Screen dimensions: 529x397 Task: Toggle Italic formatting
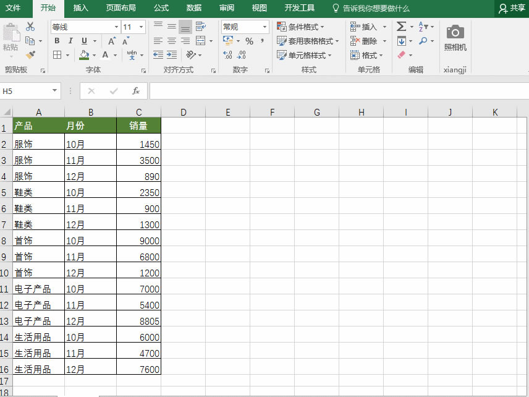70,40
